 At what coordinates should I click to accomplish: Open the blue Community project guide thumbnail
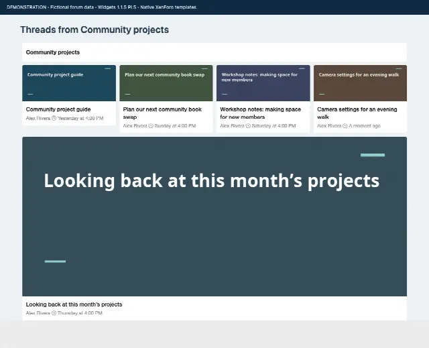click(69, 83)
